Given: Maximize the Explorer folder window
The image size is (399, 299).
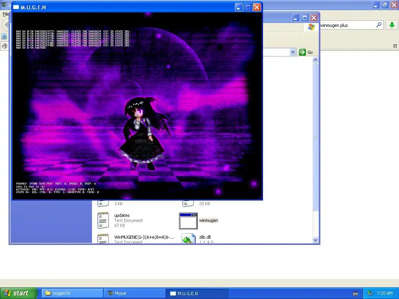Looking at the screenshot, I should tap(305, 18).
